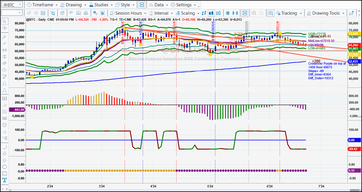
Task: Click the decrease bar spacing icon
Action: coord(228,13)
